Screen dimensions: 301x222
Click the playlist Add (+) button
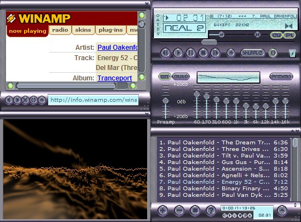pos(163,211)
